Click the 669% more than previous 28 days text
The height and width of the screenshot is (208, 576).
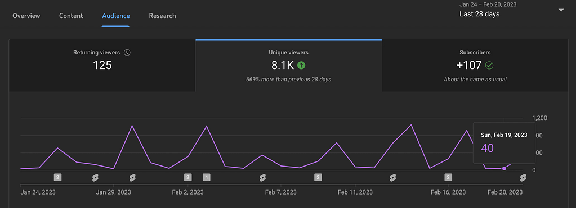coord(288,79)
